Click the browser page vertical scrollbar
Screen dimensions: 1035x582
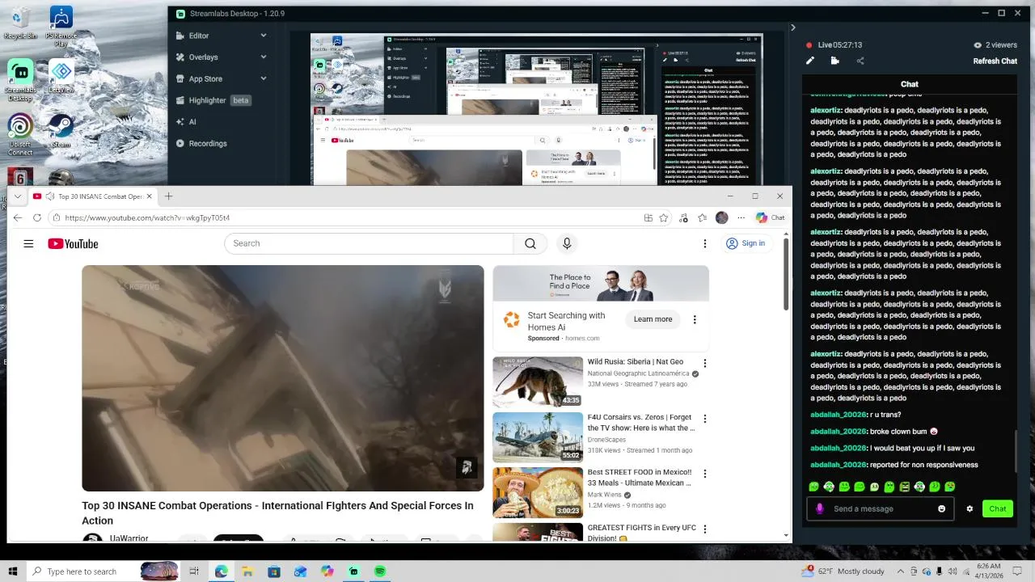point(786,275)
